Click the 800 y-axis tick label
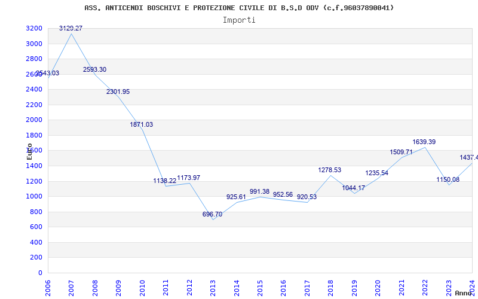The width and height of the screenshot is (478, 299). [x=38, y=212]
